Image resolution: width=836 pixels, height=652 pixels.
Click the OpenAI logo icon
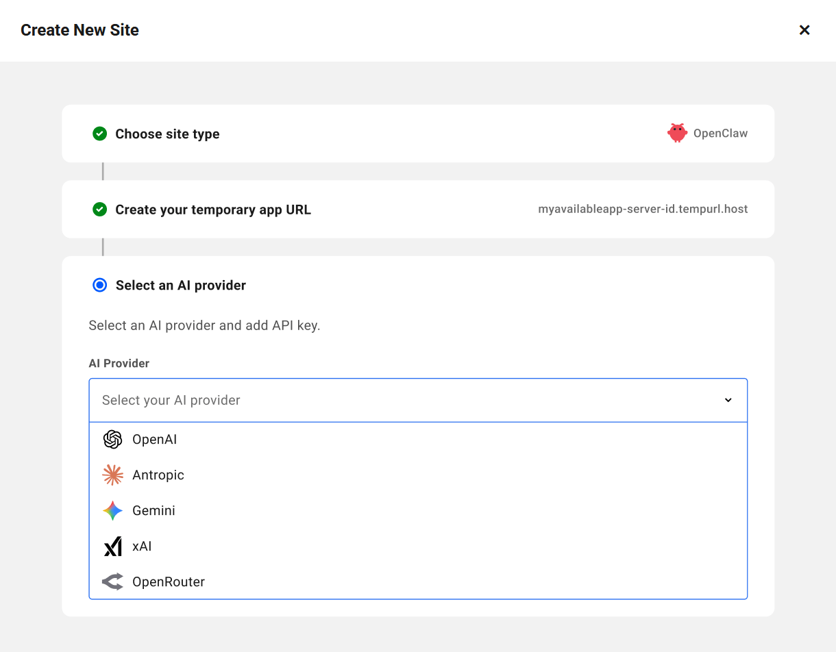click(x=112, y=440)
